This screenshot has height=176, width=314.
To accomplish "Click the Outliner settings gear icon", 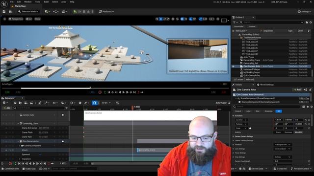I will tap(311, 22).
